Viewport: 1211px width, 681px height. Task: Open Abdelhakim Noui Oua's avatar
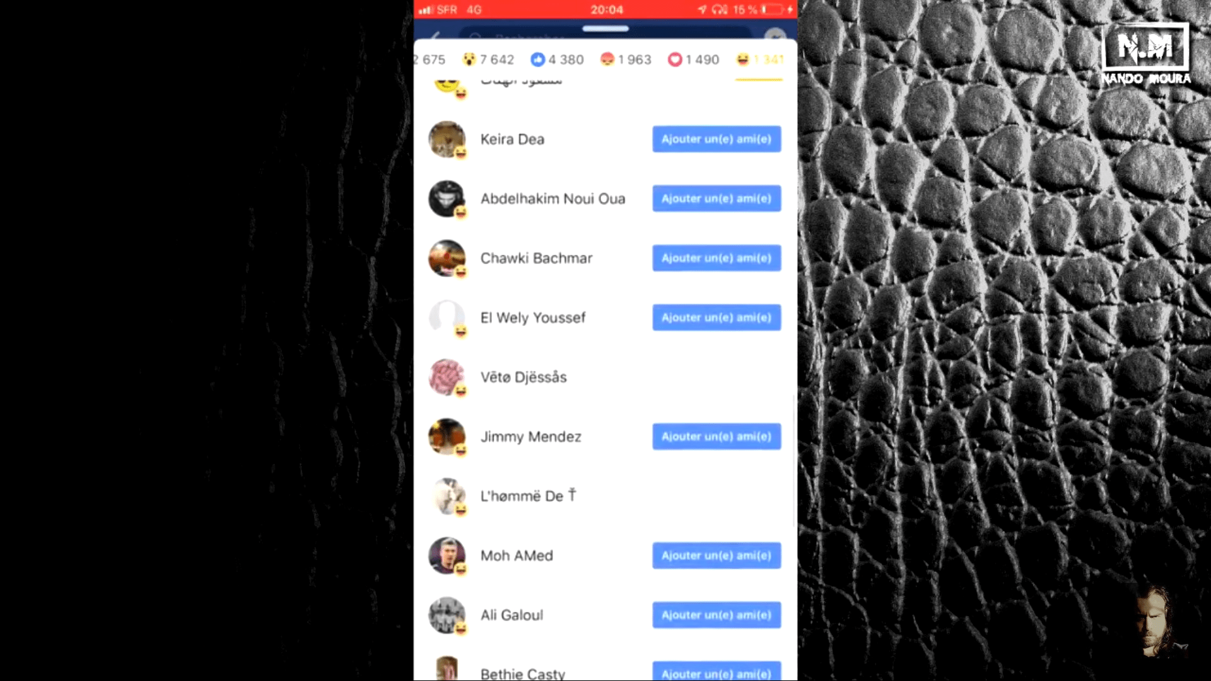click(x=447, y=198)
